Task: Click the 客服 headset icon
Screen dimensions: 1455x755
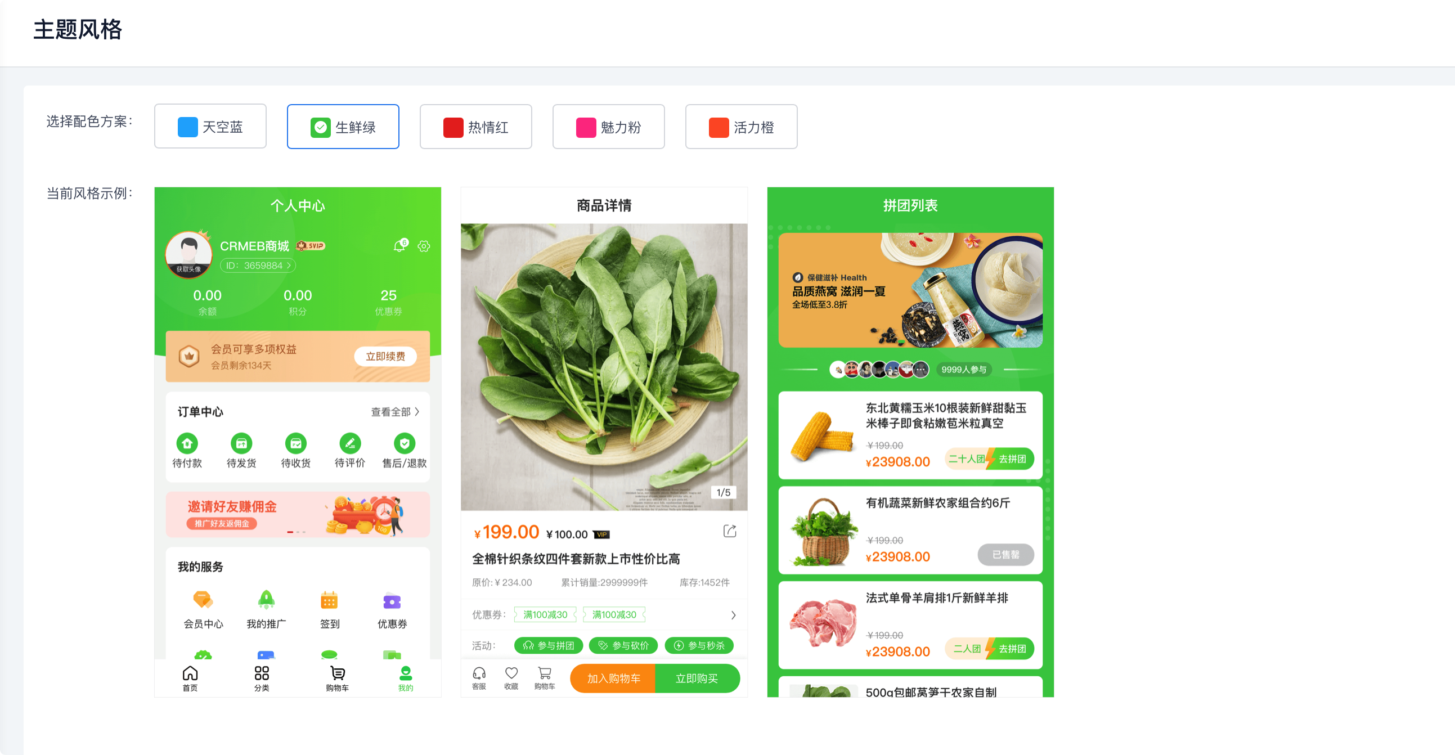Action: pos(479,672)
